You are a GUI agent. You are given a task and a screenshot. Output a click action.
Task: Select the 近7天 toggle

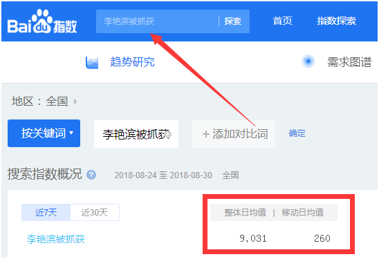pos(46,213)
